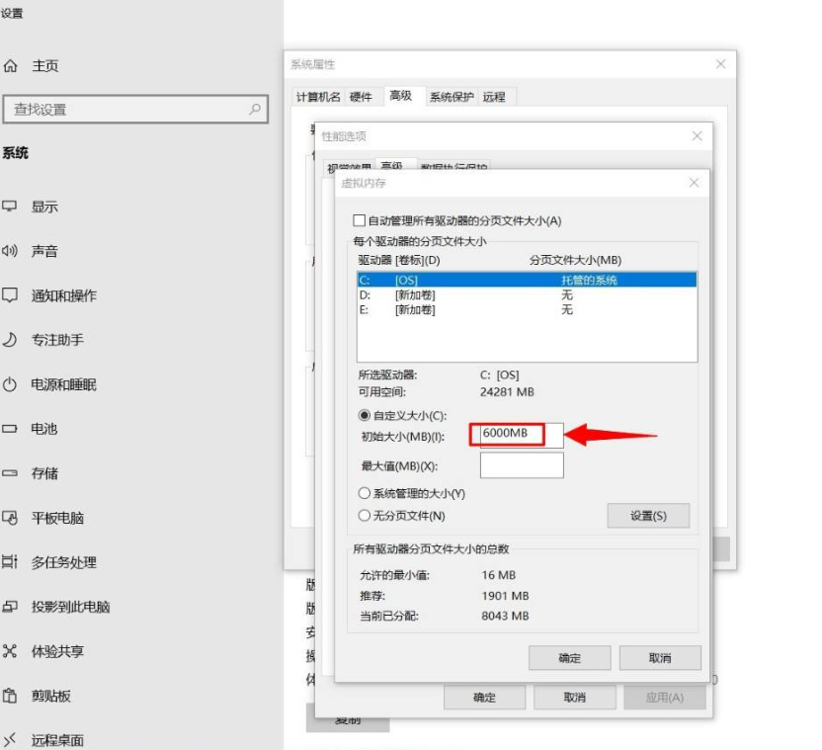This screenshot has width=822, height=750.
Task: Click the Sound (声音) speaker icon
Action: 10,251
